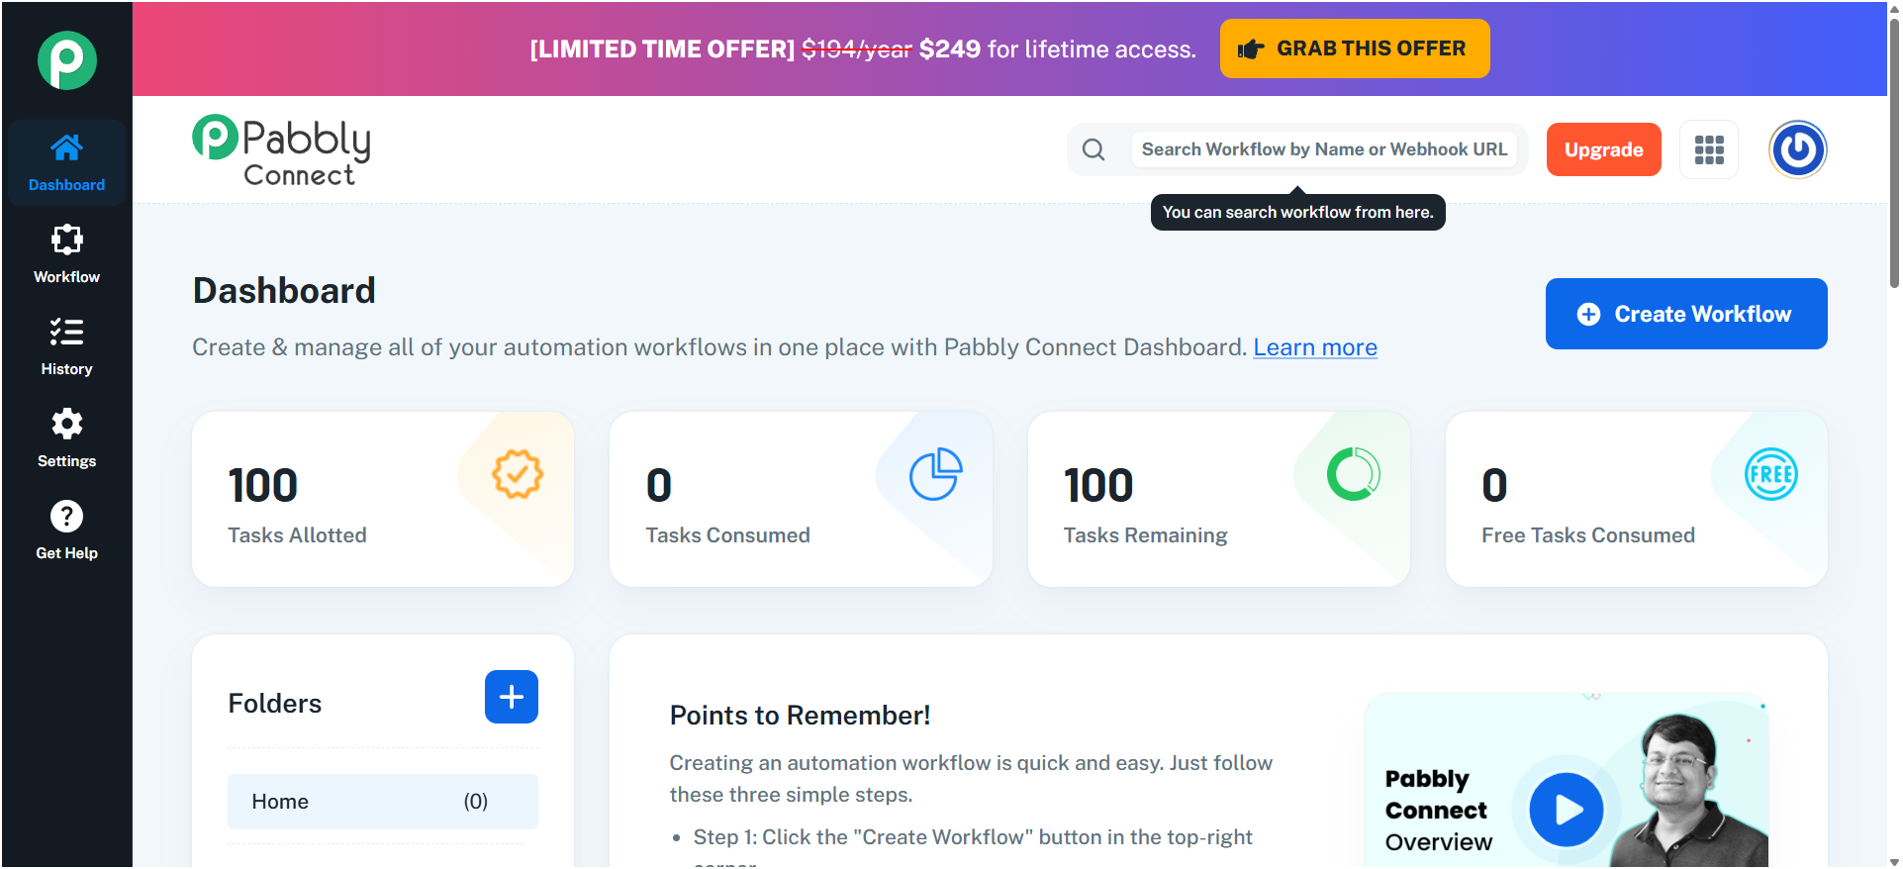Select the Home folder entry

[383, 802]
